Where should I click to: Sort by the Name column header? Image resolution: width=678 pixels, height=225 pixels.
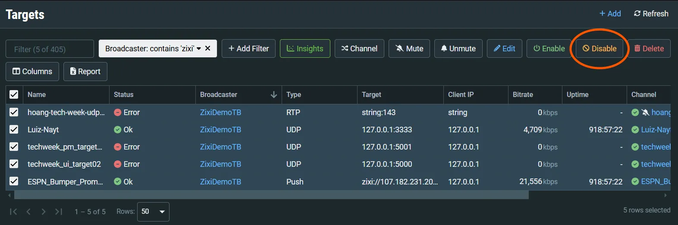37,94
